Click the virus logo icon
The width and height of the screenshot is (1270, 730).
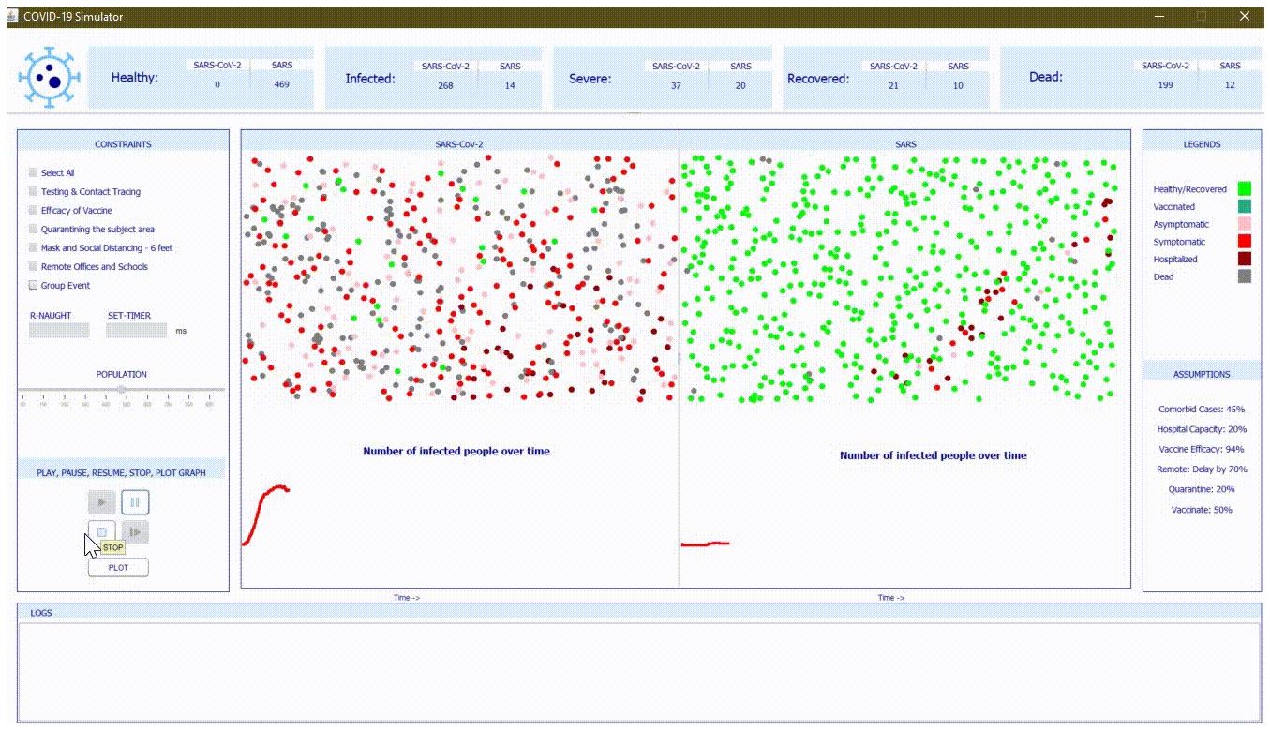pyautogui.click(x=52, y=79)
